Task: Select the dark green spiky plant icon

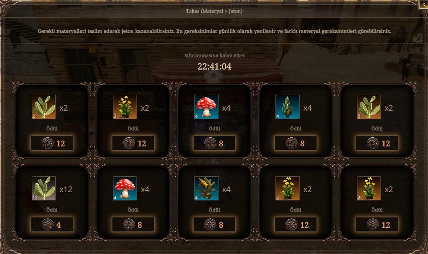Action: tap(287, 107)
